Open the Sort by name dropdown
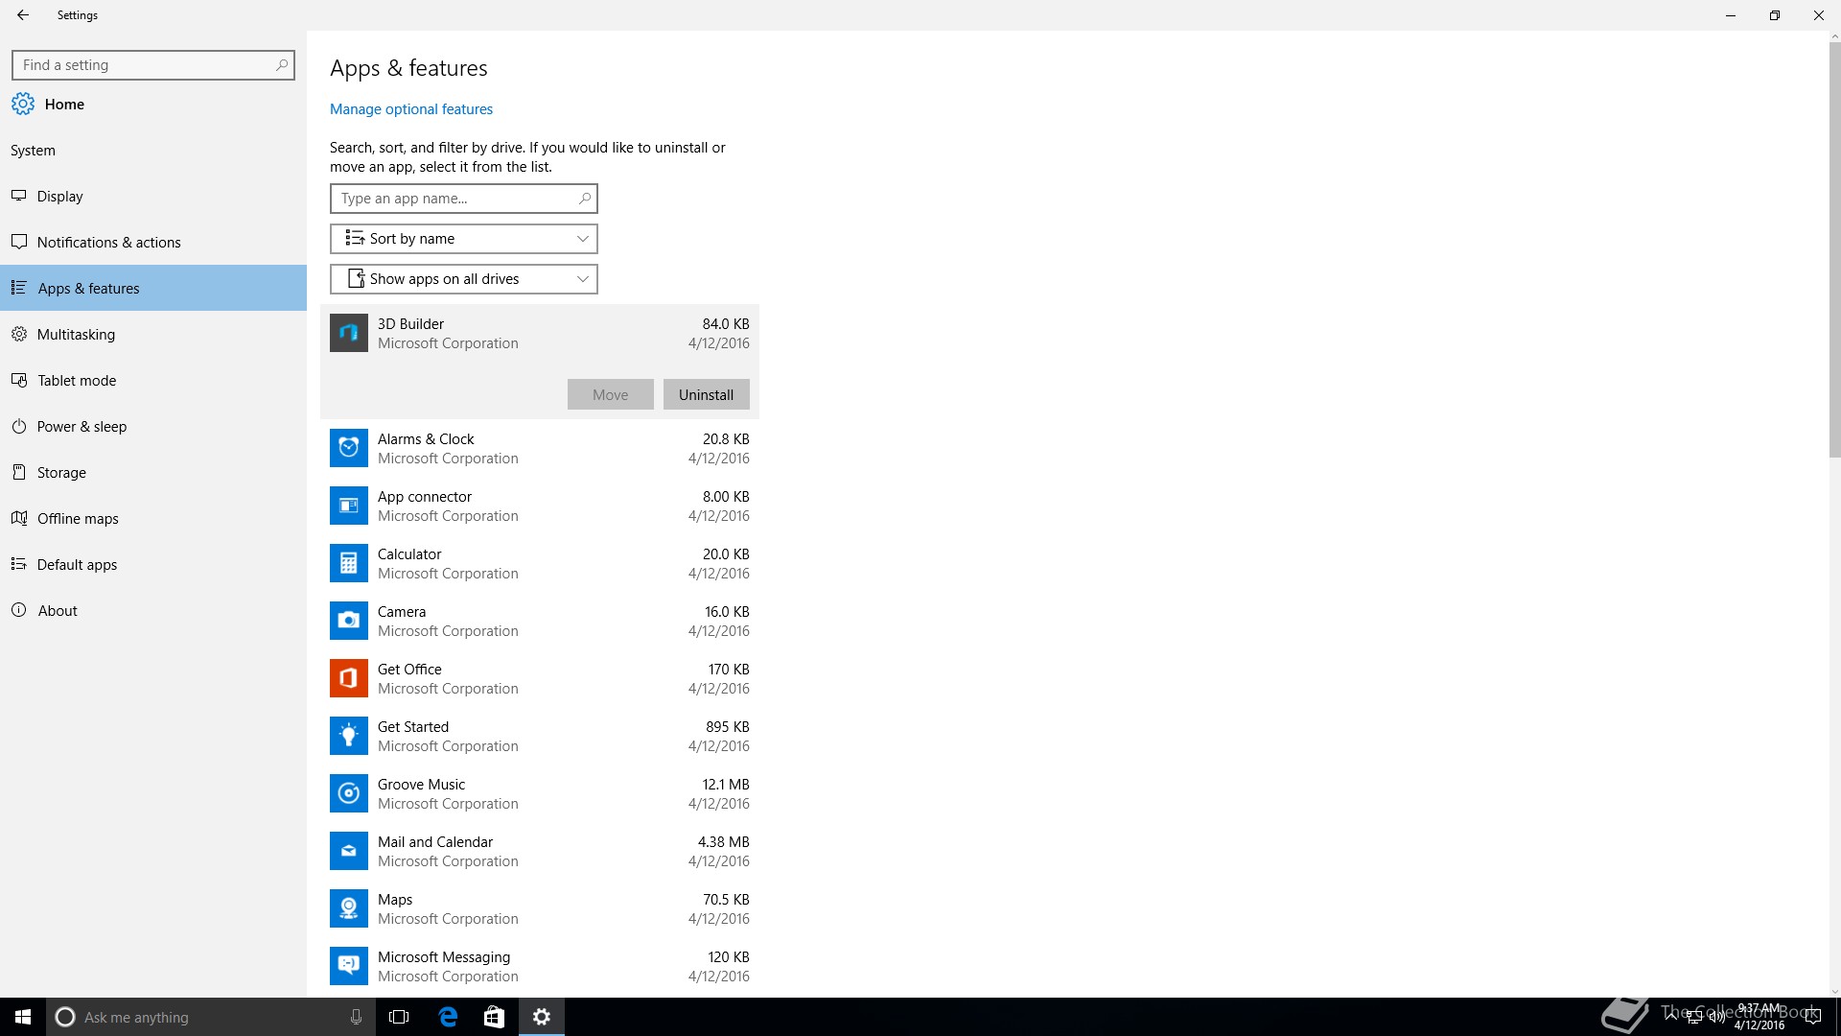This screenshot has width=1841, height=1036. [464, 239]
